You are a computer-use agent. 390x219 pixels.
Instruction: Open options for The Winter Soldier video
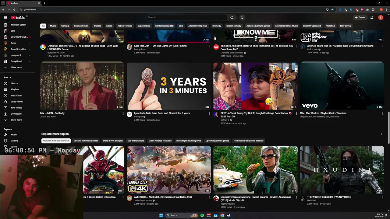383,197
